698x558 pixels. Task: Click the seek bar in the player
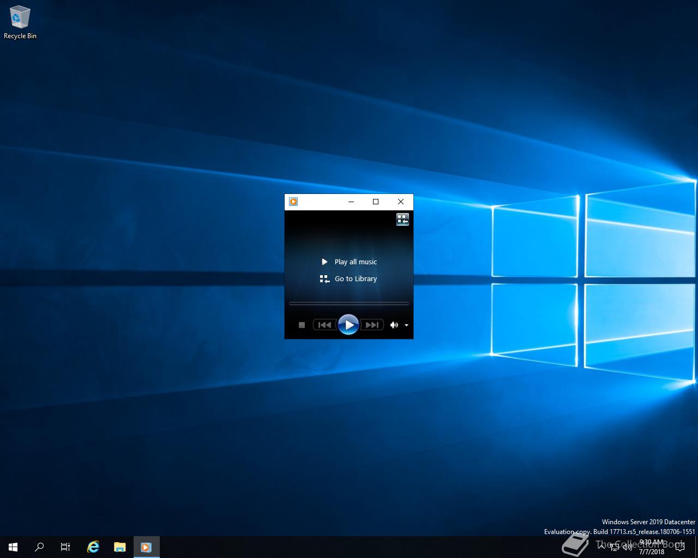coord(348,303)
